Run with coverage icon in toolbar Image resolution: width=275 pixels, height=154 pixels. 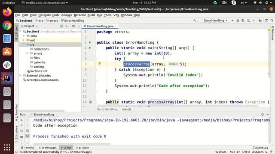click(243, 21)
